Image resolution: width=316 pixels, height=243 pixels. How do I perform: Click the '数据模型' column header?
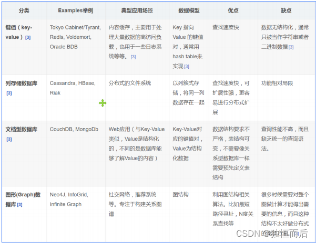[189, 10]
